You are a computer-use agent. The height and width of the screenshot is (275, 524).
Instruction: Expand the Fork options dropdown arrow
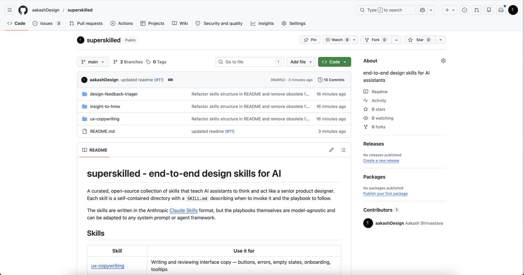point(396,40)
